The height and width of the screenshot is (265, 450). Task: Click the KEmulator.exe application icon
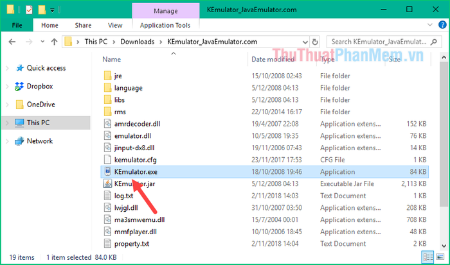[107, 172]
